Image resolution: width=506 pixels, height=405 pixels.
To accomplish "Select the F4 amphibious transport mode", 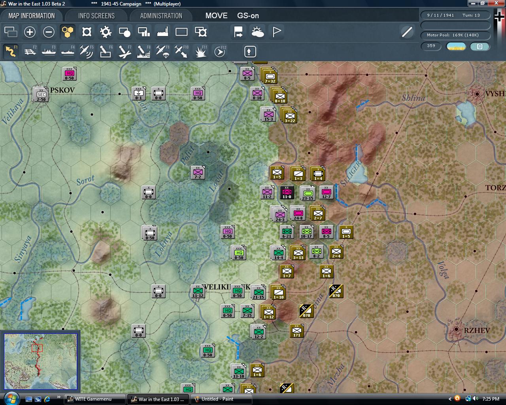I will pos(68,51).
